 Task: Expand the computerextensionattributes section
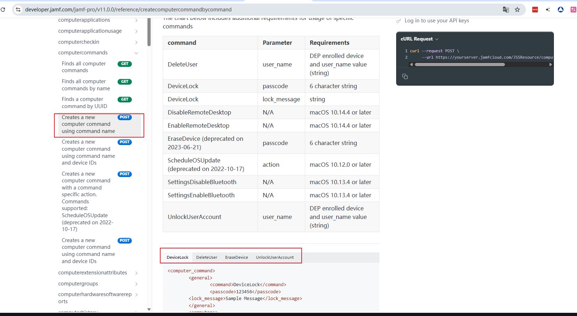click(136, 273)
